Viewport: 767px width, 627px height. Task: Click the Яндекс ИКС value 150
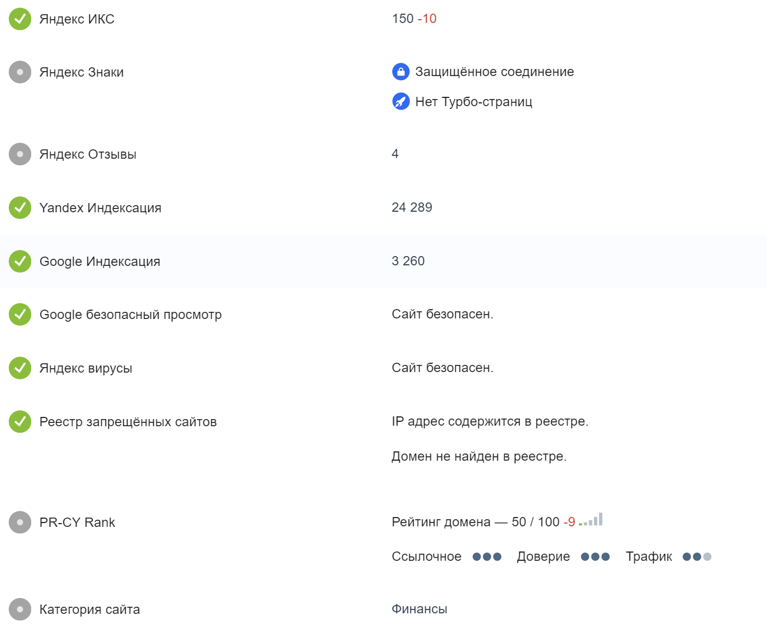click(x=403, y=19)
